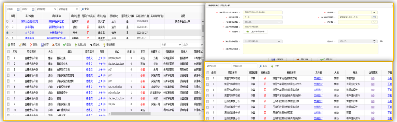Click the 定价 price stepper arrows
Viewport: 397px width, 122px height.
(x=375, y=41)
